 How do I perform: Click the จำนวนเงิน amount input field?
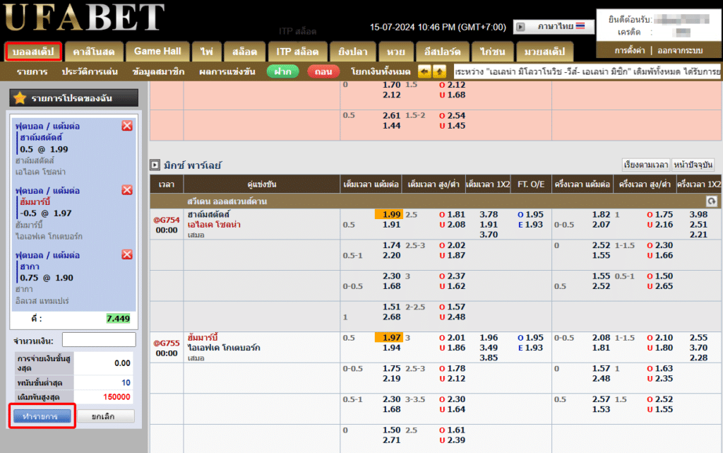[99, 340]
